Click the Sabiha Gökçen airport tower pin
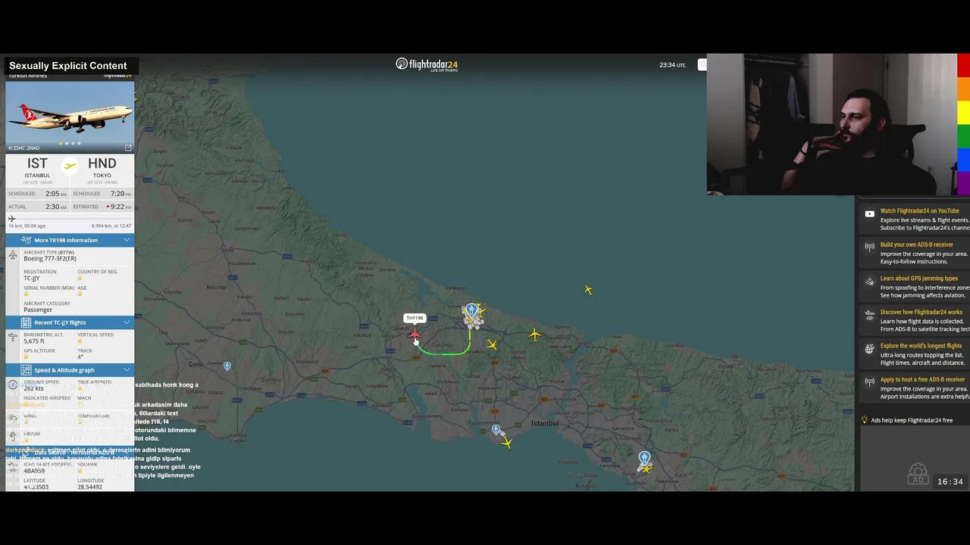 pos(644,458)
